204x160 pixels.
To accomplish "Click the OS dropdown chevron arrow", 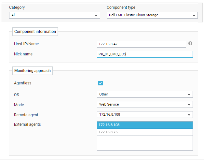I will tap(189, 95).
